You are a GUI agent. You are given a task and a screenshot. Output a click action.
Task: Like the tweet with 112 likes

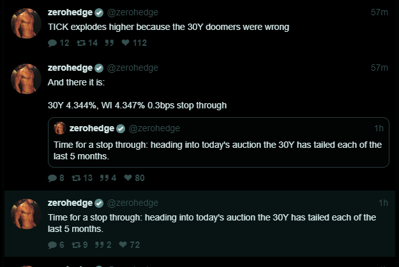pos(125,43)
